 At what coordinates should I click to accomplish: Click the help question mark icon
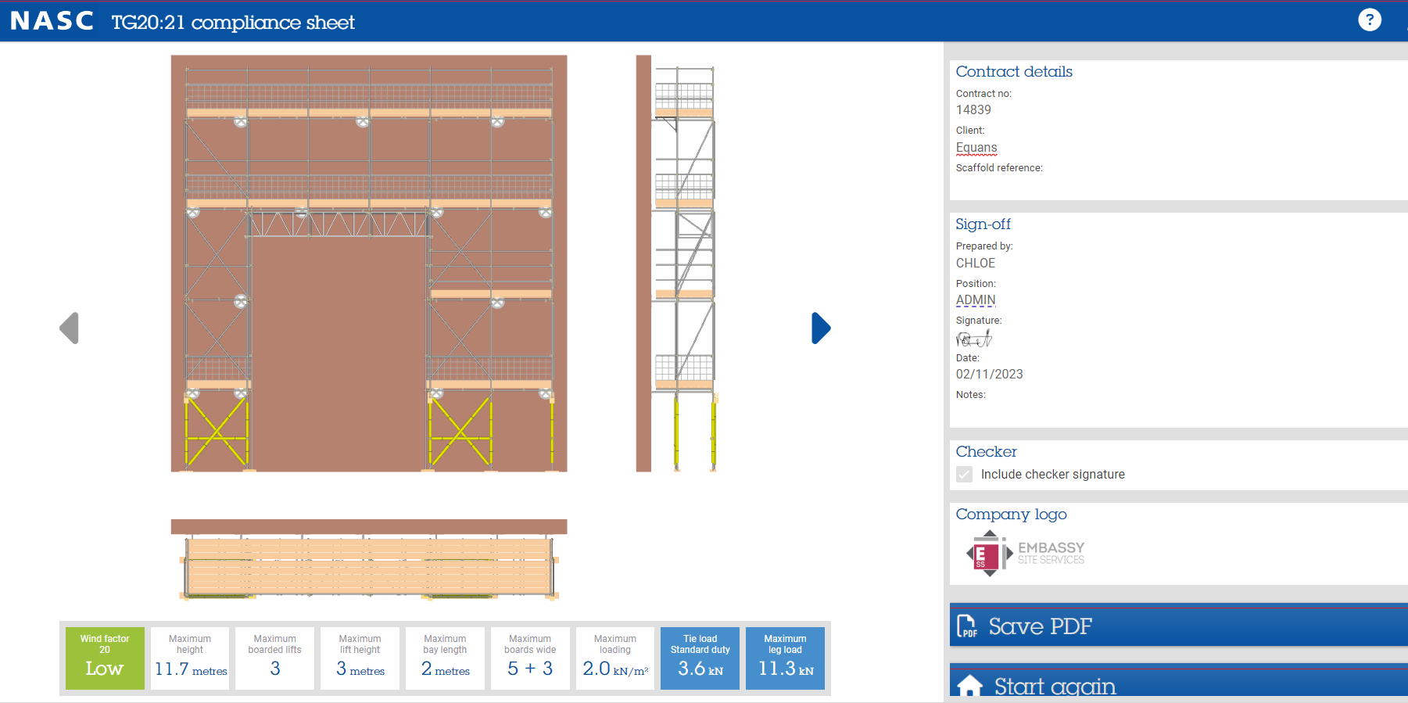pyautogui.click(x=1369, y=20)
